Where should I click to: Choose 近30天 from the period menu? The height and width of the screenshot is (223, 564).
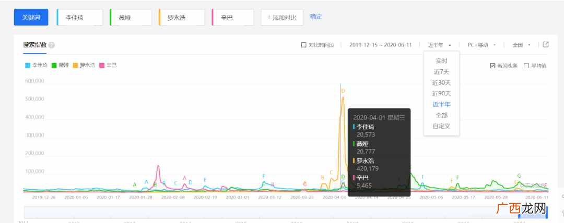pos(441,83)
